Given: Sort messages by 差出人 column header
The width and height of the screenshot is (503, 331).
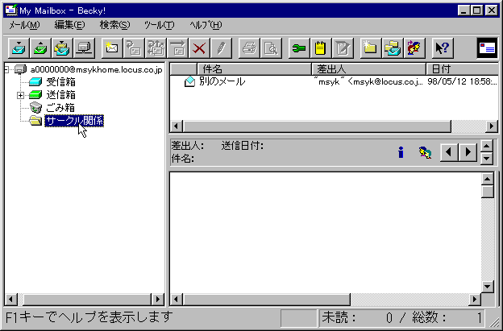Looking at the screenshot, I should pyautogui.click(x=367, y=69).
